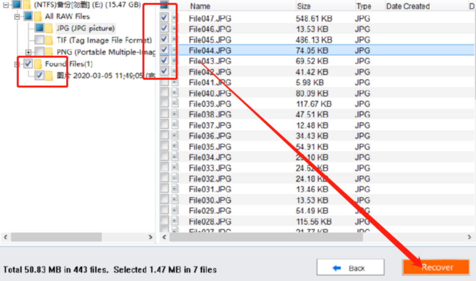Image resolution: width=476 pixels, height=281 pixels.
Task: Click the blue back arrow icon
Action: click(337, 268)
